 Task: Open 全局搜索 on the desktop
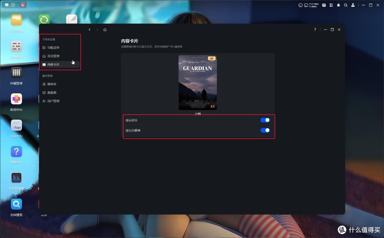click(16, 204)
